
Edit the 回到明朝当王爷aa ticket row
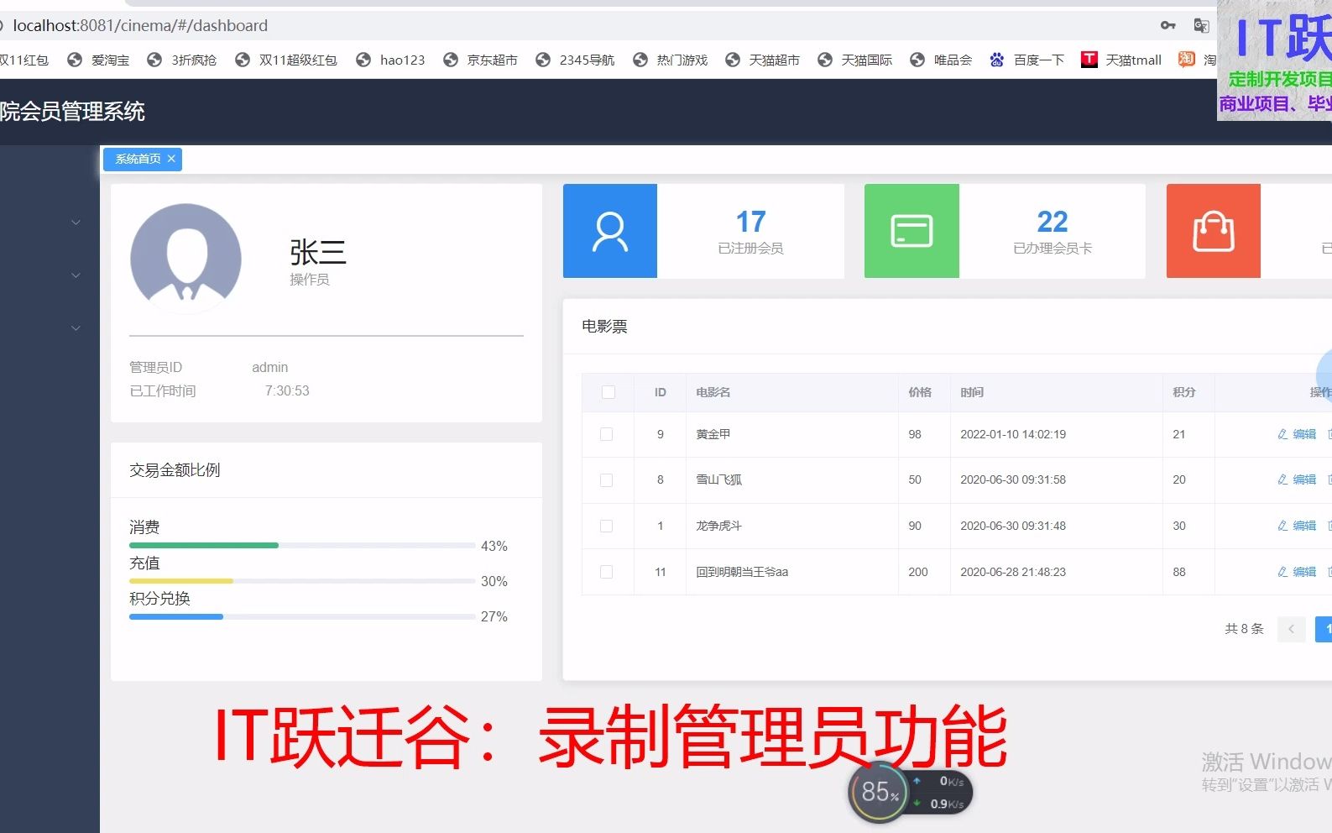pos(1297,572)
